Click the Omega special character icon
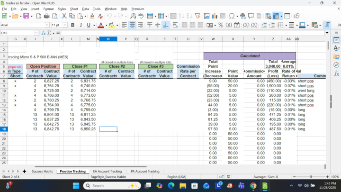The height and width of the screenshot is (192, 341). (x=232, y=16)
